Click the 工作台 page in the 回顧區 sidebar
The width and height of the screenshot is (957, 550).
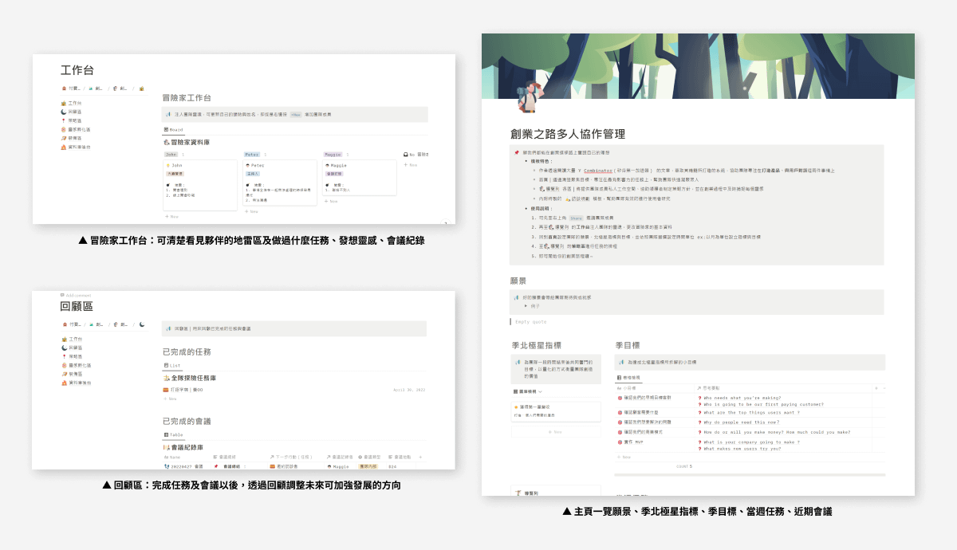click(x=74, y=339)
